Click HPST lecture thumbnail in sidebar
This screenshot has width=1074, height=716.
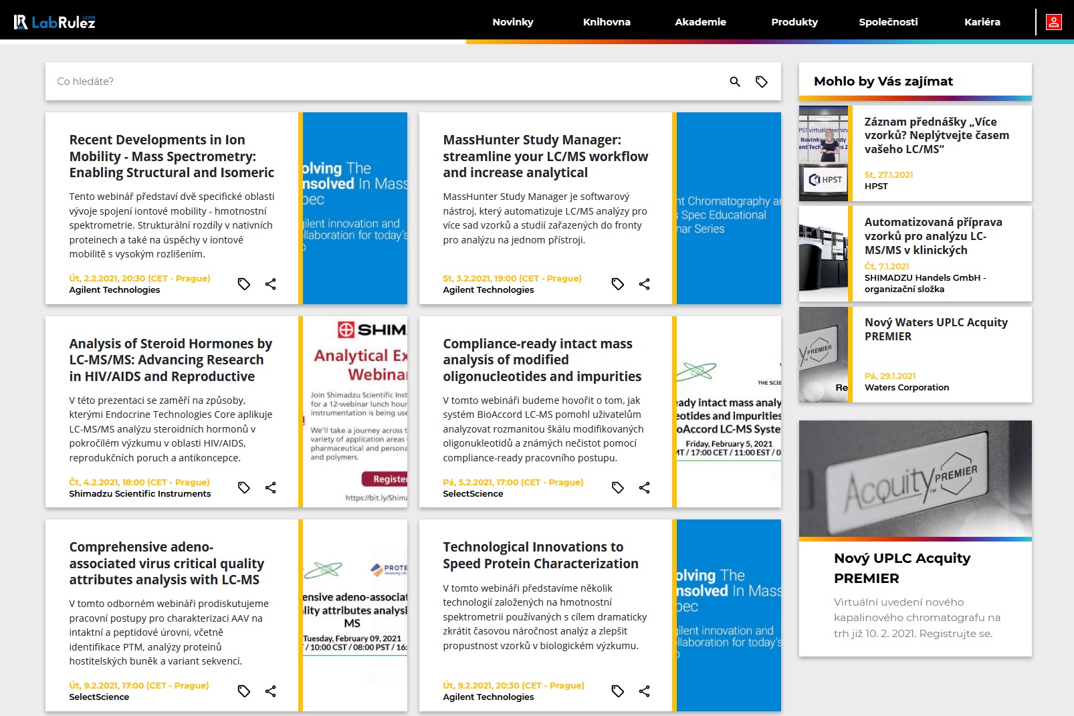click(x=823, y=154)
